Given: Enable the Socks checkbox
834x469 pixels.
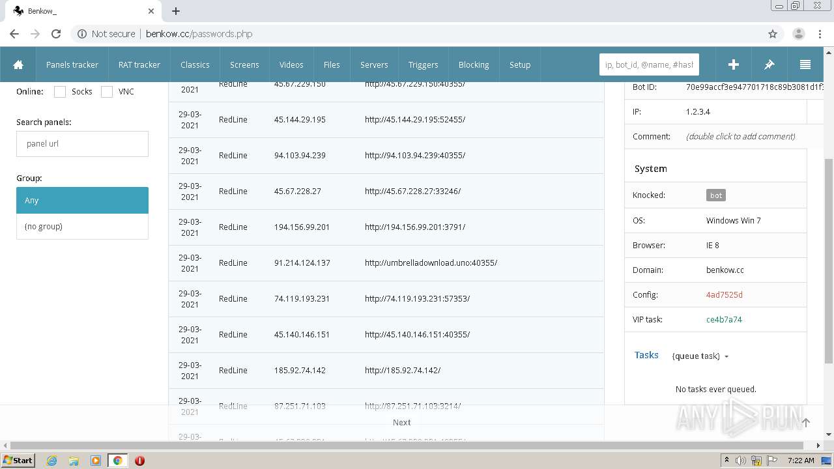Looking at the screenshot, I should point(60,92).
